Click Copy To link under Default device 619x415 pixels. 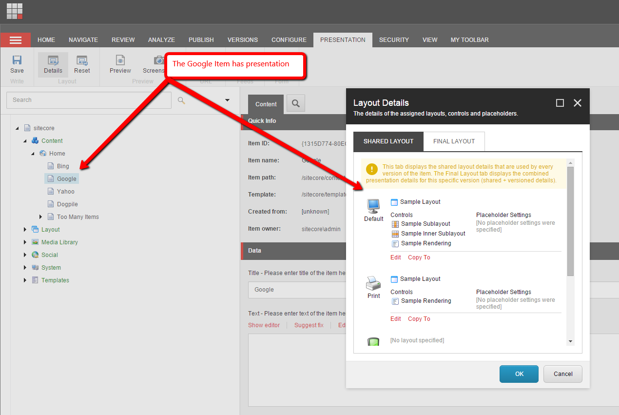(x=419, y=257)
